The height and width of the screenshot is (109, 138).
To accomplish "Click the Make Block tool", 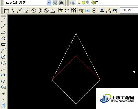I will click(x=3, y=93).
